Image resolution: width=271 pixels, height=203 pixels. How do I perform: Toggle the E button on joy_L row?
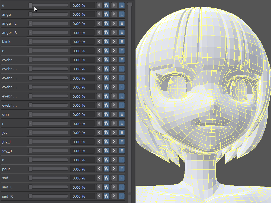click(x=122, y=142)
